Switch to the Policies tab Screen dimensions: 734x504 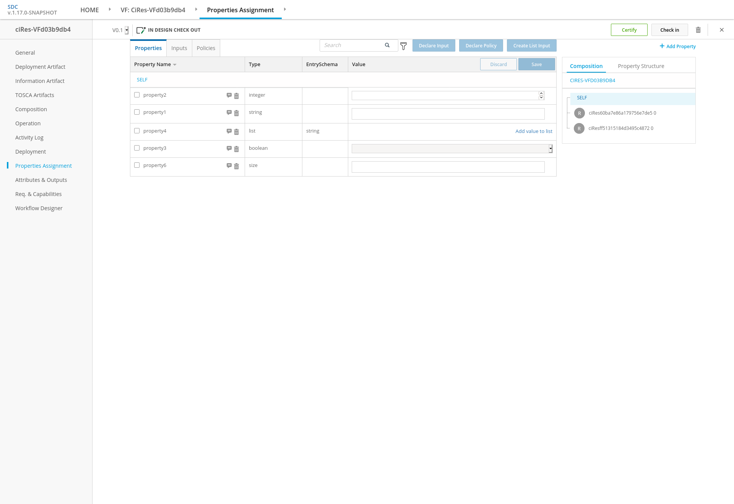[206, 48]
